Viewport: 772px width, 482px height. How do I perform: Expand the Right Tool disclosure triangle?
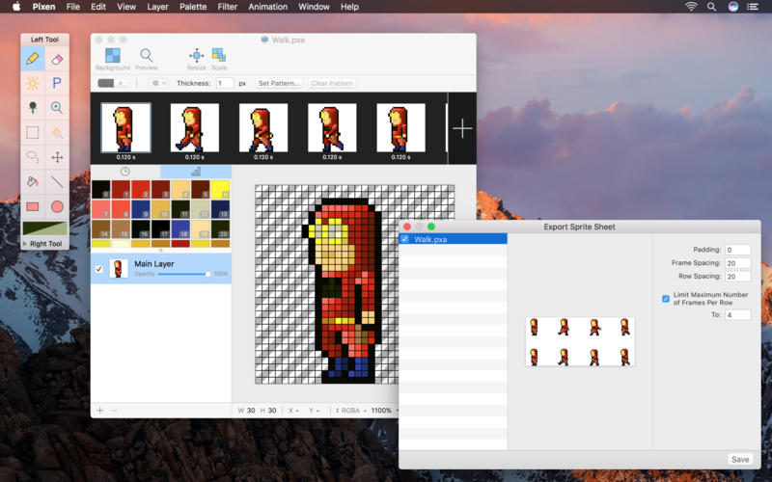[25, 244]
